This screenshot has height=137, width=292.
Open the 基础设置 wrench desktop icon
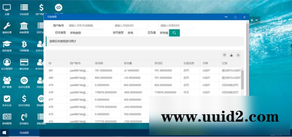click(x=7, y=26)
